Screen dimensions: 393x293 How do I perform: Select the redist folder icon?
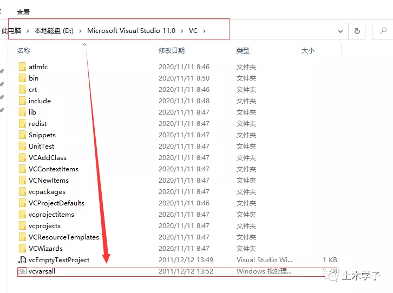point(22,124)
